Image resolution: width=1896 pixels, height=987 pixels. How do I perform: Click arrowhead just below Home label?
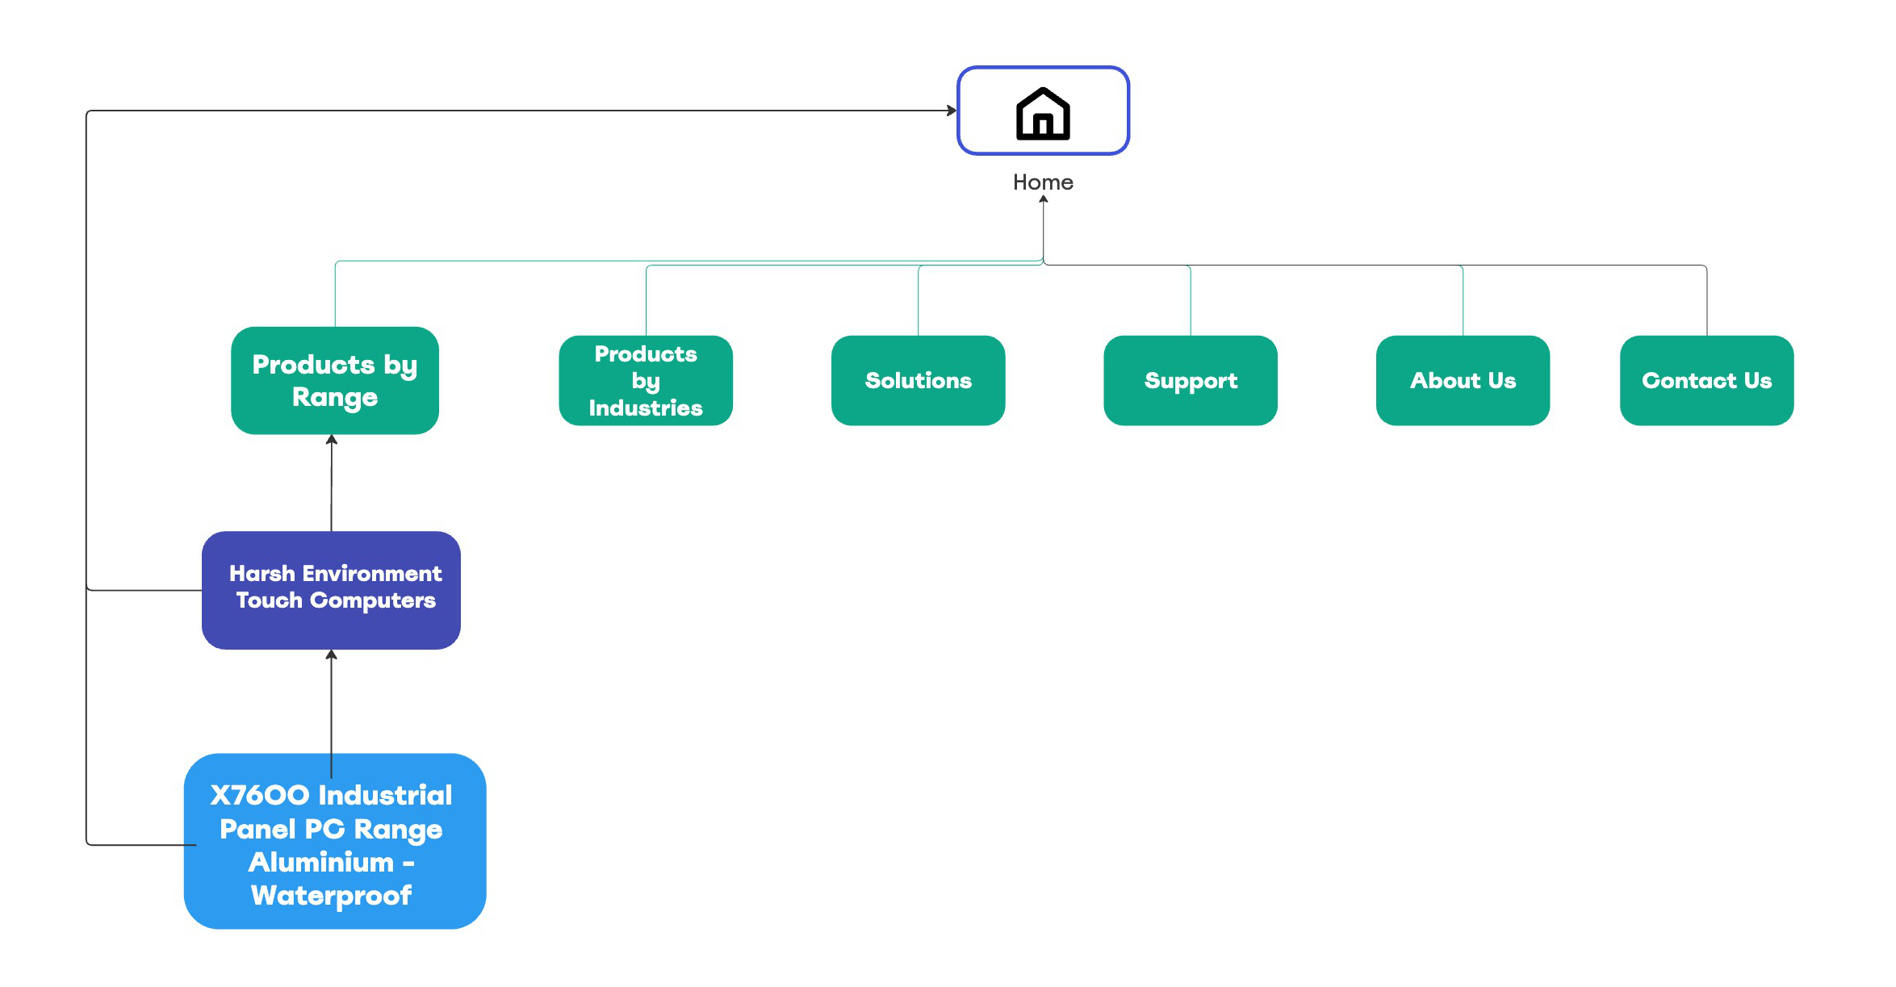tap(1043, 199)
